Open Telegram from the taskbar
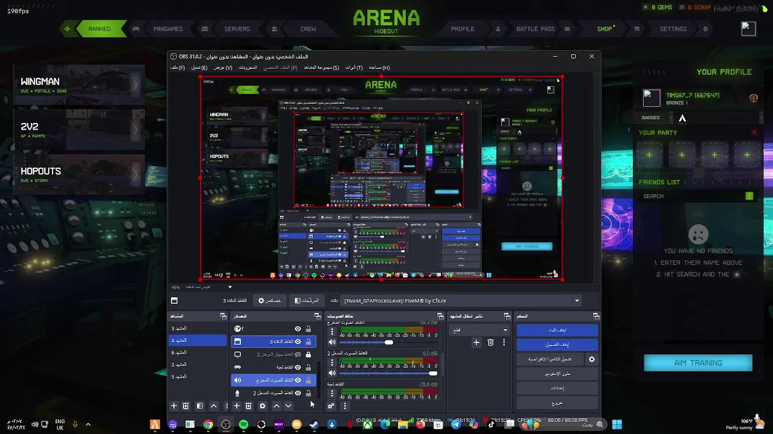This screenshot has width=773, height=434. tap(456, 424)
